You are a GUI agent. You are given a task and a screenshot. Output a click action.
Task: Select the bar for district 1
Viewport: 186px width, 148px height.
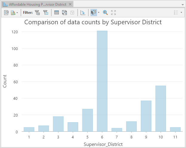pyautogui.click(x=29, y=129)
